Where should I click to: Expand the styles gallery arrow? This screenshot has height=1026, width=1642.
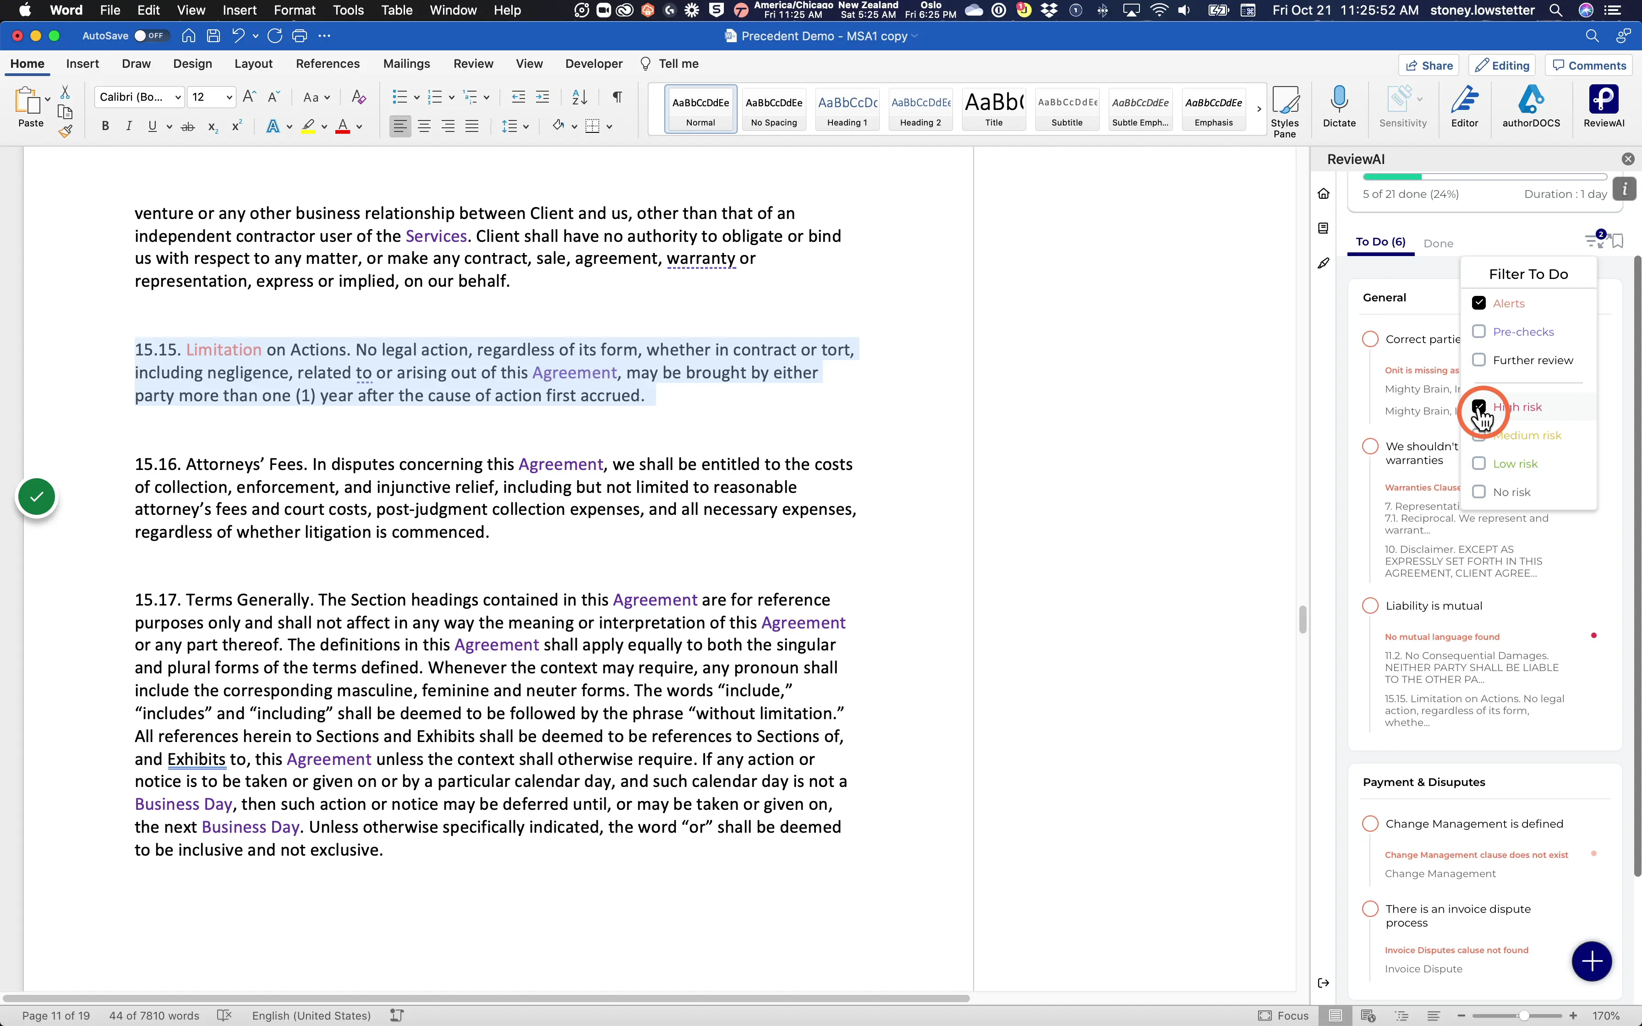click(x=1259, y=109)
